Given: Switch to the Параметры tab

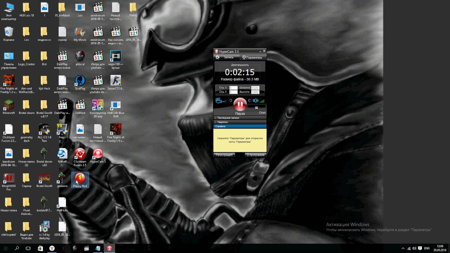Looking at the screenshot, I should coord(252,57).
